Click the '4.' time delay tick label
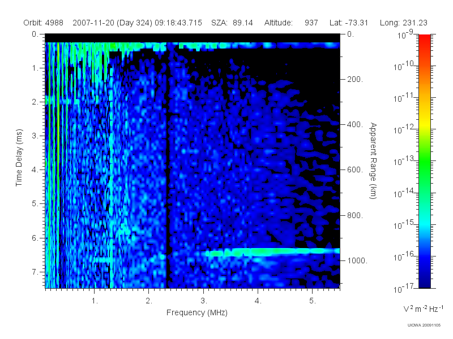This screenshot has width=453, height=339. click(x=35, y=170)
